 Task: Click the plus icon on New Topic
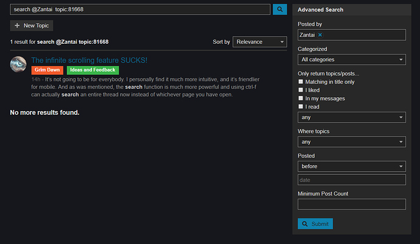pos(17,25)
